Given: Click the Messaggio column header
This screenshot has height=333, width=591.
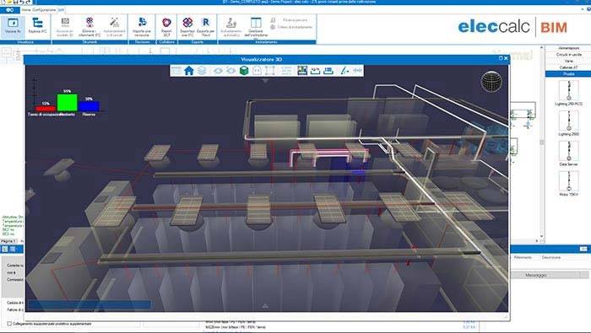Looking at the screenshot, I should click(x=536, y=276).
